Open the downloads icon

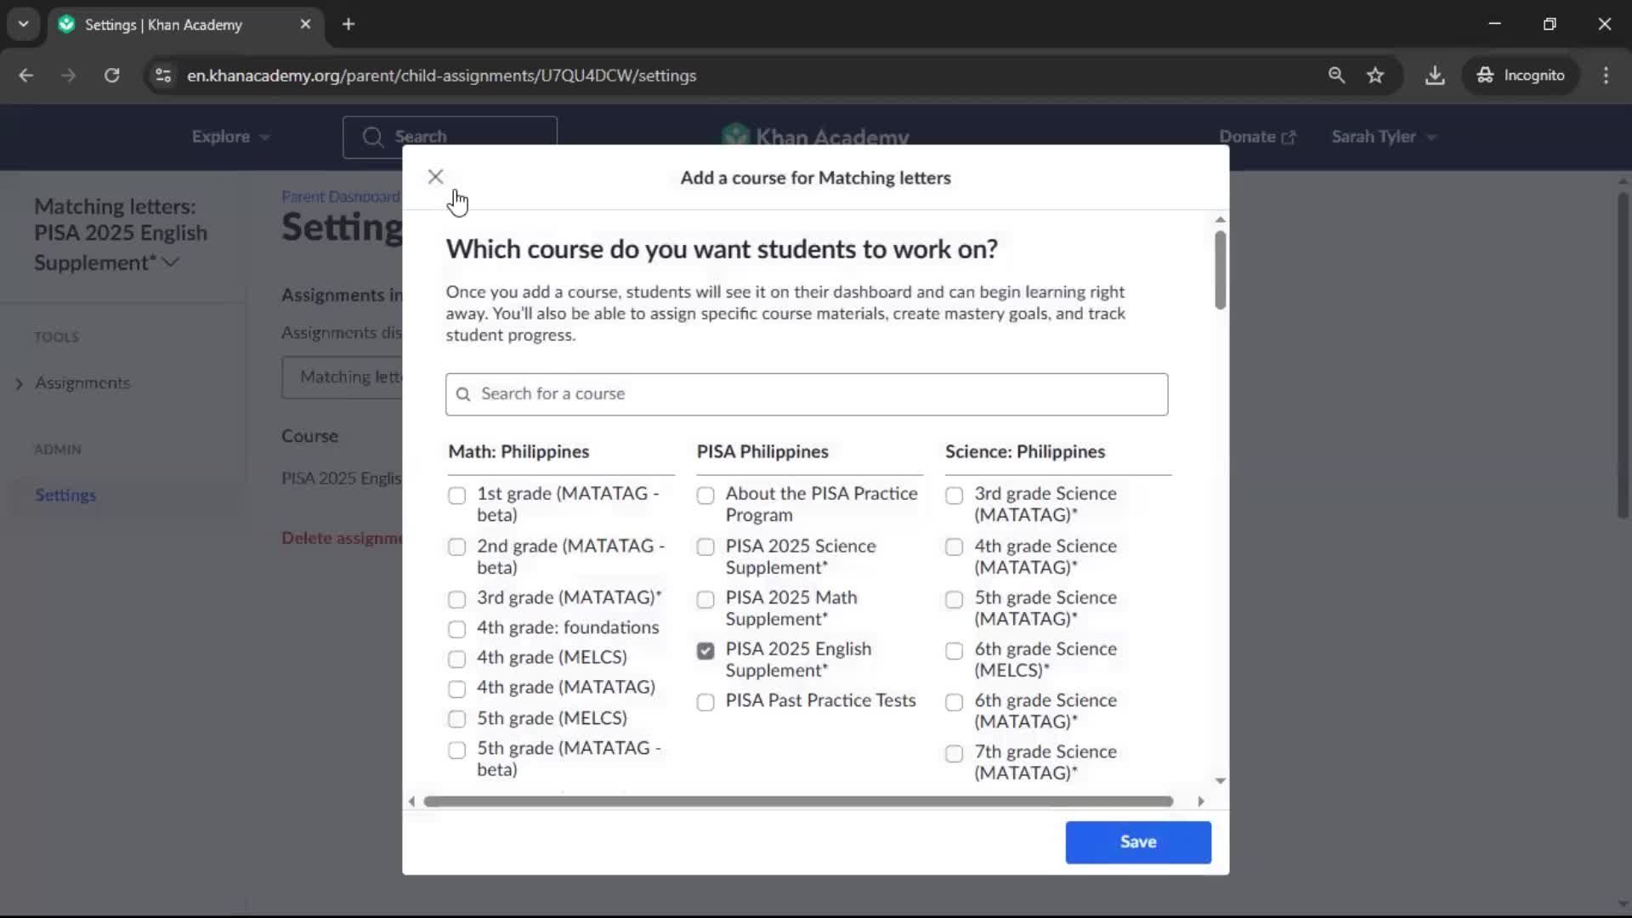1435,75
